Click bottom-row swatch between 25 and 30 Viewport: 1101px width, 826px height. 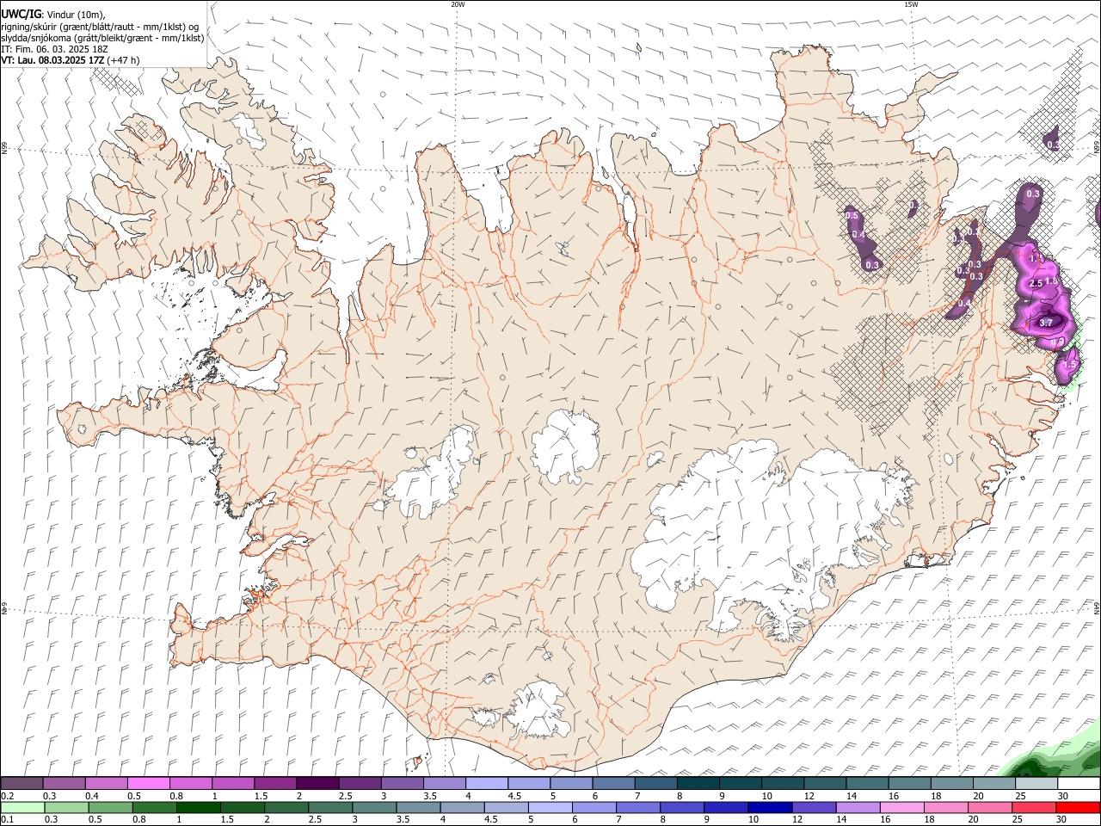(1032, 808)
